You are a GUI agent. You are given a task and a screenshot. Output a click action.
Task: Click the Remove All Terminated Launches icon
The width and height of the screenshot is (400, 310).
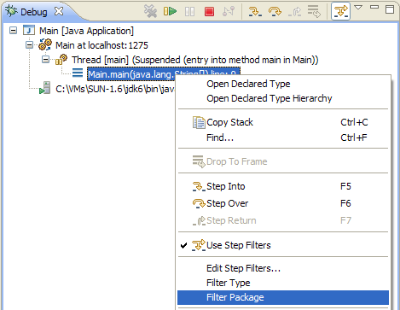pos(150,11)
